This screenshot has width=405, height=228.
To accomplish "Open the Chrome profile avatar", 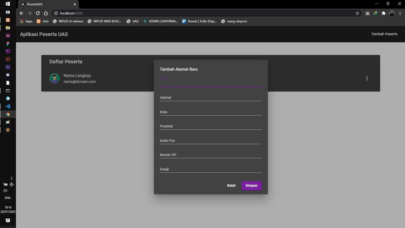I will coord(392,13).
